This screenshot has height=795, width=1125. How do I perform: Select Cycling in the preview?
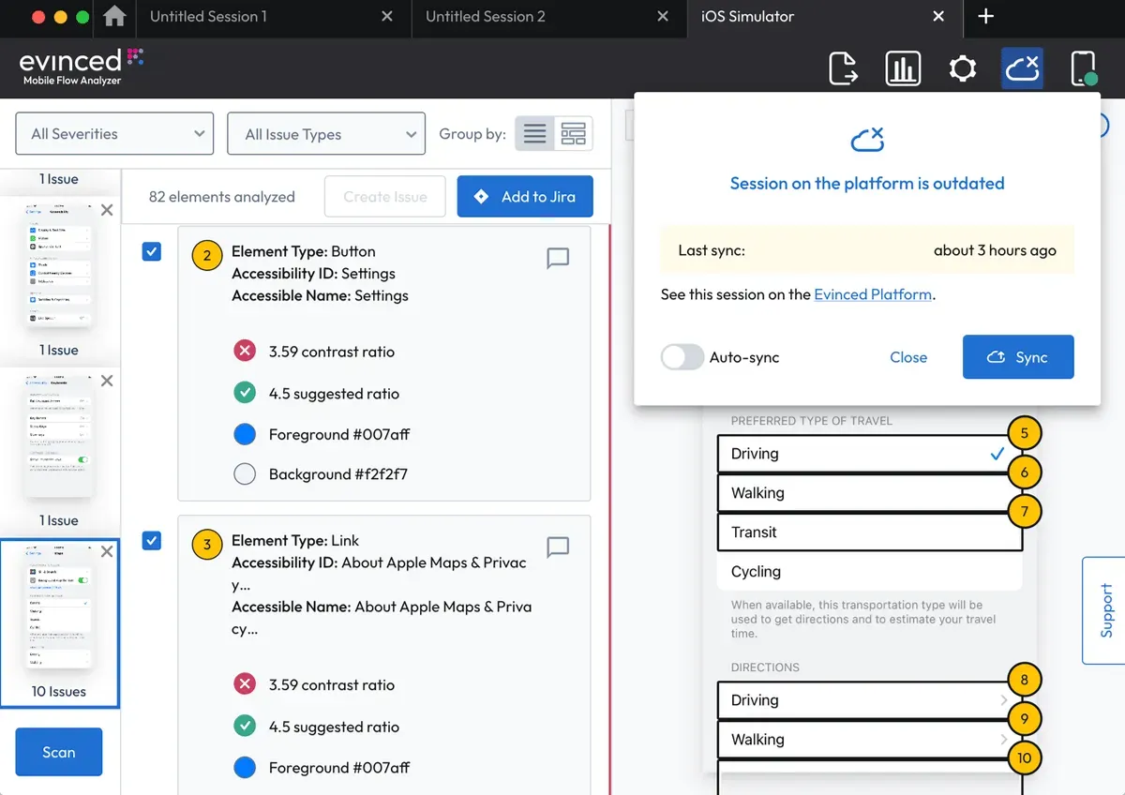869,572
